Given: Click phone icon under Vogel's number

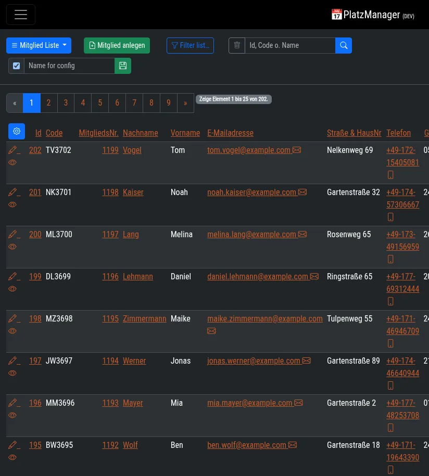Looking at the screenshot, I should [390, 175].
